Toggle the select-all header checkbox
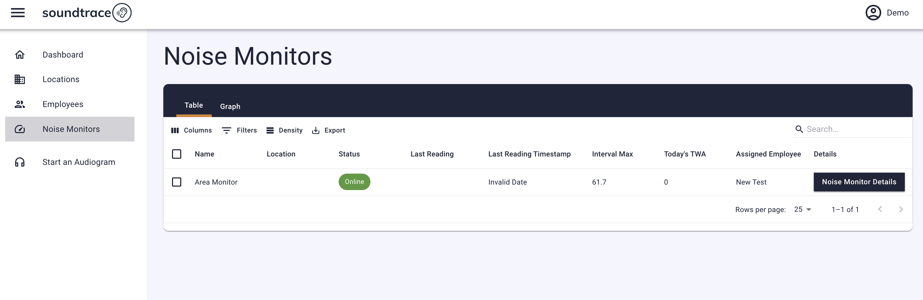 coord(177,154)
